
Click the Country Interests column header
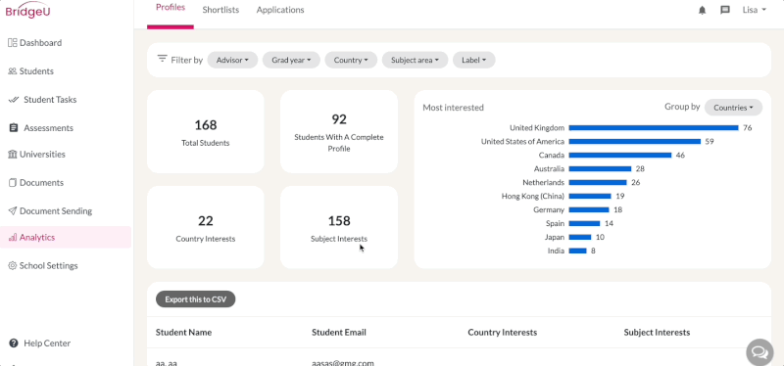[x=503, y=333]
